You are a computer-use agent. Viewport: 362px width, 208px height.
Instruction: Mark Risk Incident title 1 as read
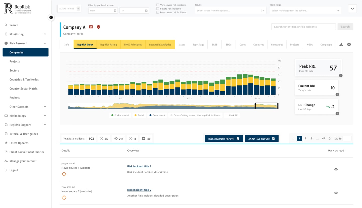point(336,169)
